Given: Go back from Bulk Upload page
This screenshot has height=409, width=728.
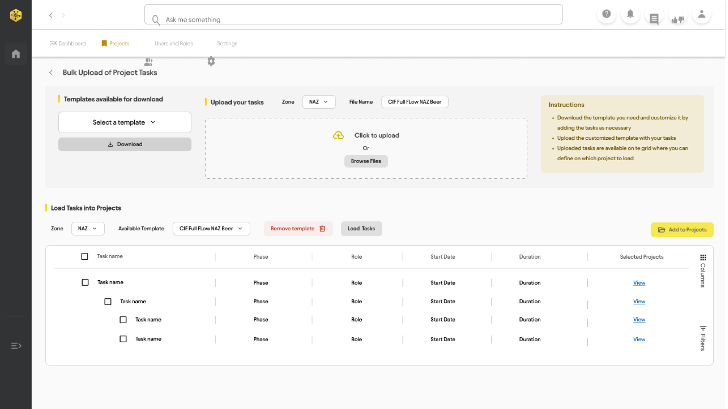Looking at the screenshot, I should click(x=51, y=72).
